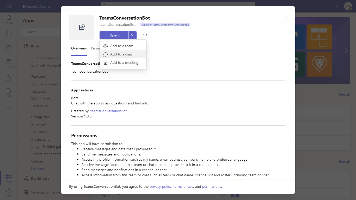Click the Open button
This screenshot has width=356, height=200.
pos(114,35)
